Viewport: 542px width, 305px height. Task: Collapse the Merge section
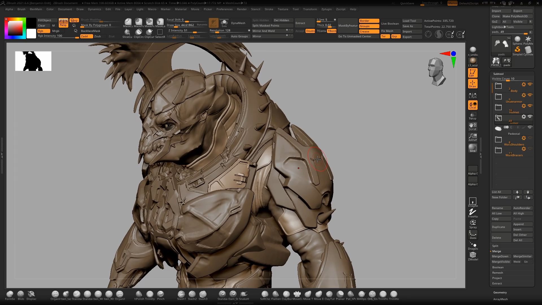tap(497, 251)
